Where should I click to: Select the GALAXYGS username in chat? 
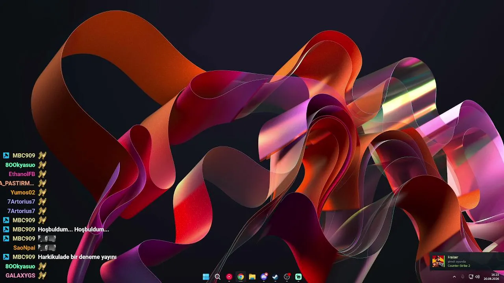20,275
